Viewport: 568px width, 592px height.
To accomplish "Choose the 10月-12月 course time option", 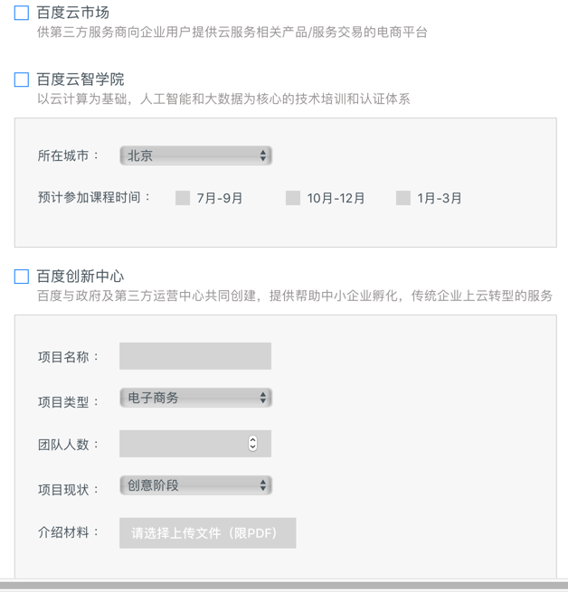I will [x=293, y=198].
